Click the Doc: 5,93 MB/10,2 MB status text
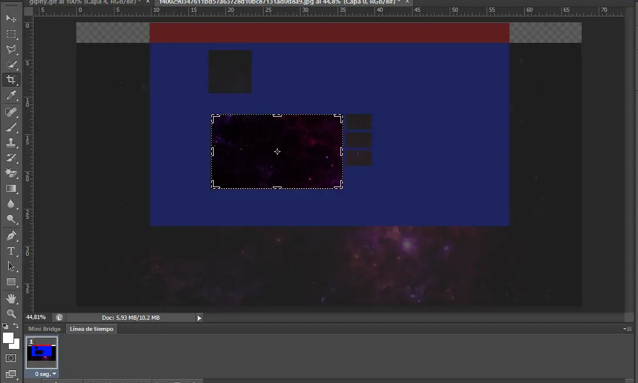The height and width of the screenshot is (383, 638). pyautogui.click(x=131, y=317)
